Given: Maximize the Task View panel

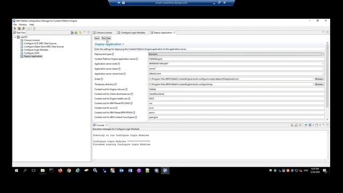Looking at the screenshot, I should [x=88, y=32].
